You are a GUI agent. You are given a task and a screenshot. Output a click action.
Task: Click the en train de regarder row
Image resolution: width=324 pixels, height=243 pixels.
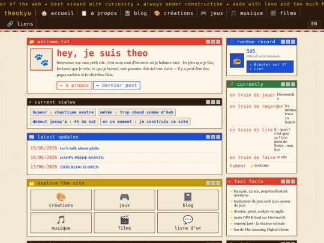pyautogui.click(x=262, y=114)
